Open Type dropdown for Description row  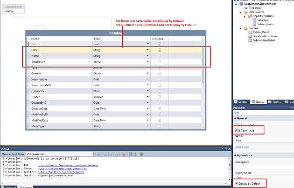pyautogui.click(x=148, y=61)
